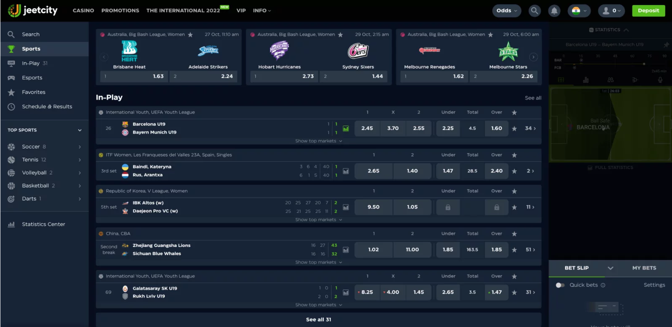Image resolution: width=672 pixels, height=327 pixels.
Task: Click See all for In-Play
Action: pyautogui.click(x=533, y=98)
